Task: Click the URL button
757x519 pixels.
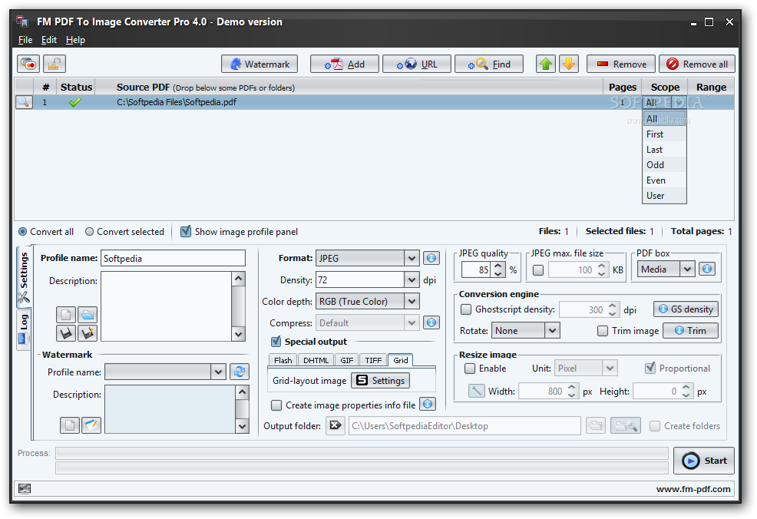Action: 417,64
